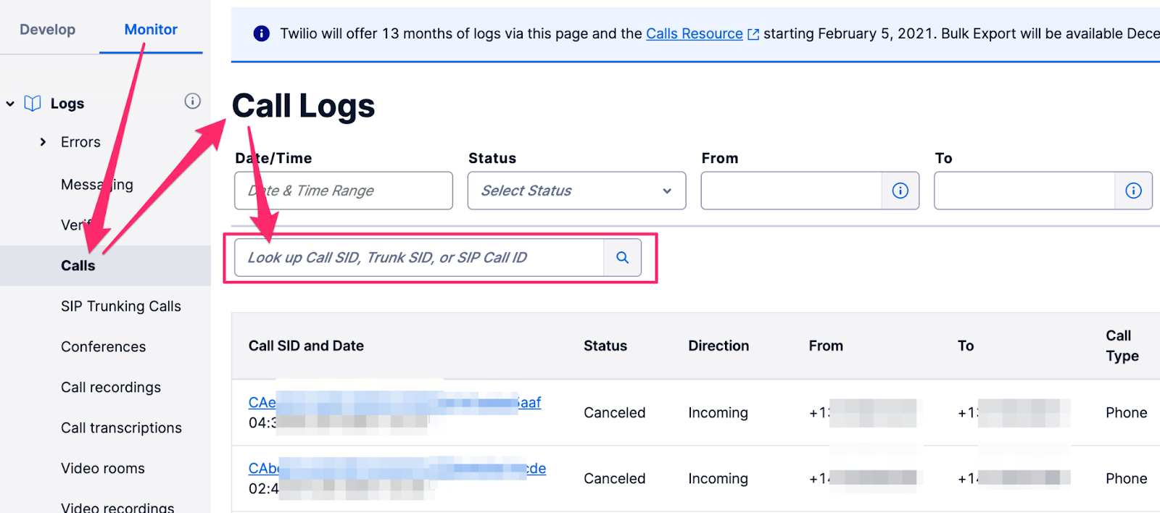Go to SIP Trunking Calls
The height and width of the screenshot is (513, 1160).
click(121, 306)
